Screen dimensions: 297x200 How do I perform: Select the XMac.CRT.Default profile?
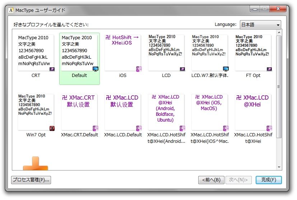(79, 112)
